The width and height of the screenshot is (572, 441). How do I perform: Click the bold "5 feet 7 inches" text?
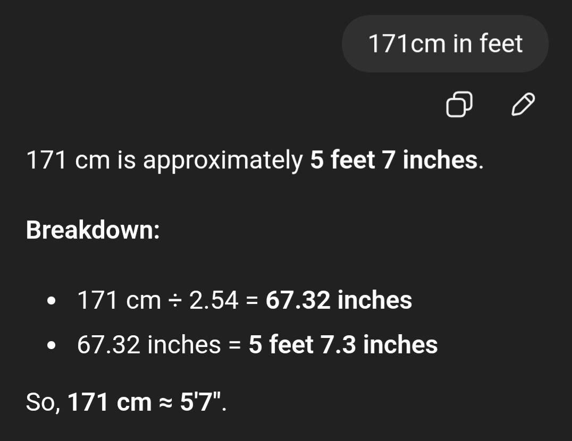(x=394, y=160)
